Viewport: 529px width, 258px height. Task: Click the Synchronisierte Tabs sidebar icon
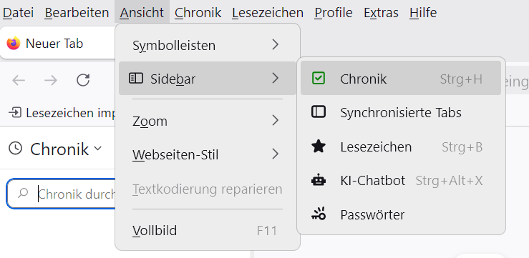(x=318, y=111)
